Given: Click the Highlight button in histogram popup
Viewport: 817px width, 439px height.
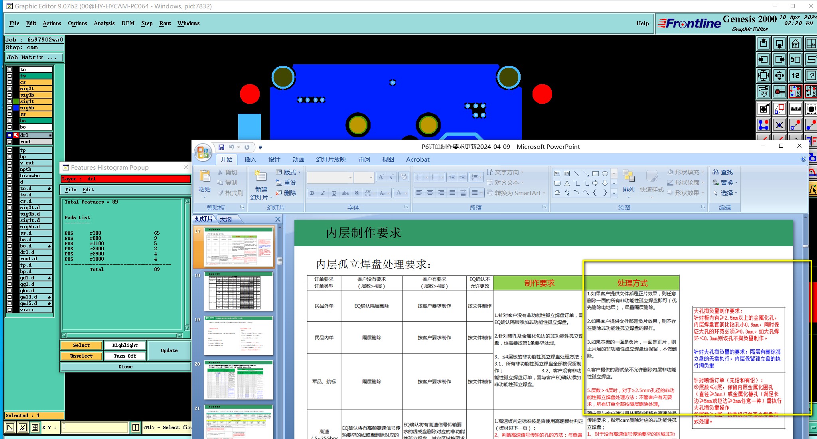Looking at the screenshot, I should coord(125,345).
